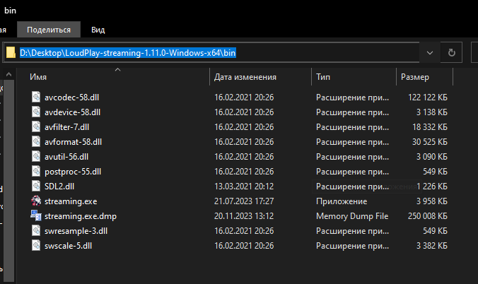
Task: Select the streaming.exe.dmp memory dump icon
Action: pos(36,215)
